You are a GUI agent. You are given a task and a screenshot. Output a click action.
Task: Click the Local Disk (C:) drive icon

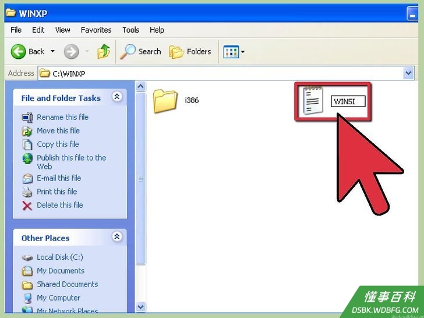[27, 257]
